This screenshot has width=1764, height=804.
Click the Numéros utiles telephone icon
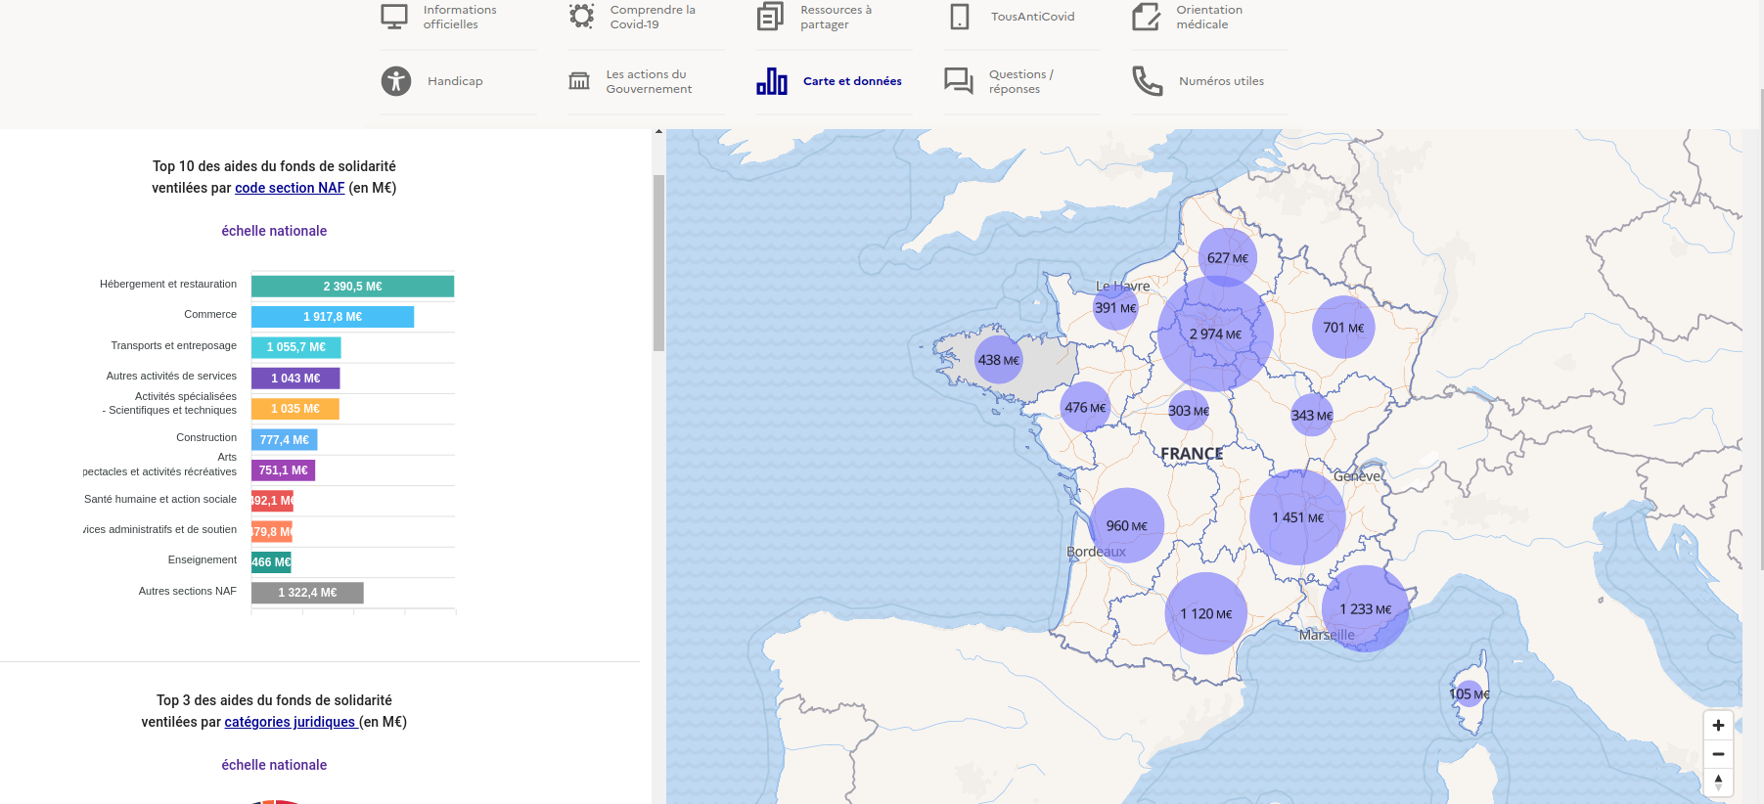tap(1148, 81)
